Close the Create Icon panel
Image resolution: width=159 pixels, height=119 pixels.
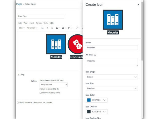click(x=138, y=5)
